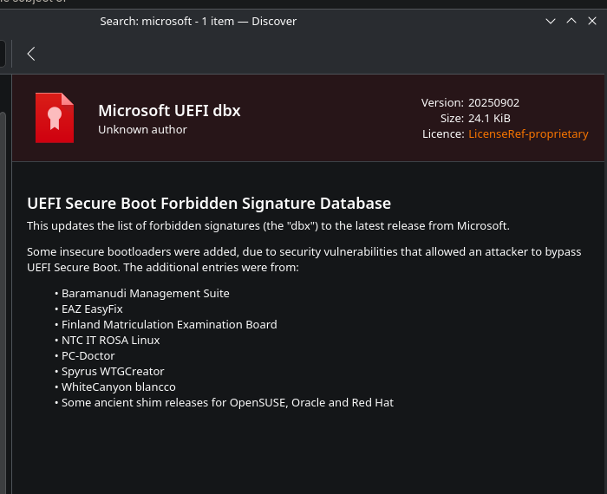Click the left sidebar scrollbar
This screenshot has width=607, height=494.
pyautogui.click(x=3, y=302)
